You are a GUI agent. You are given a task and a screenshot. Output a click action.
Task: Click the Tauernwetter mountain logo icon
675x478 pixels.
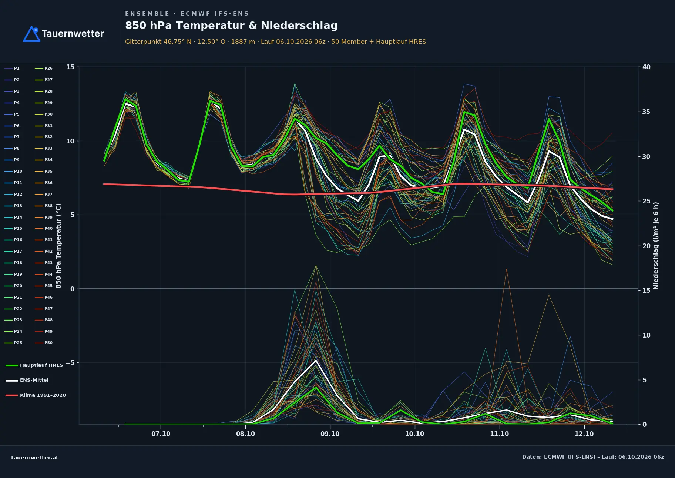click(31, 34)
